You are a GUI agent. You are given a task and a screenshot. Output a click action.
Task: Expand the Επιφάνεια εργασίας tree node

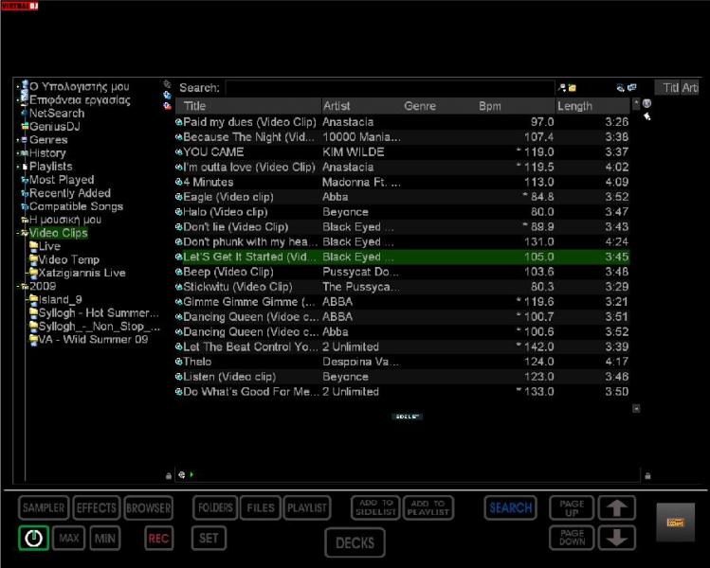coord(18,100)
